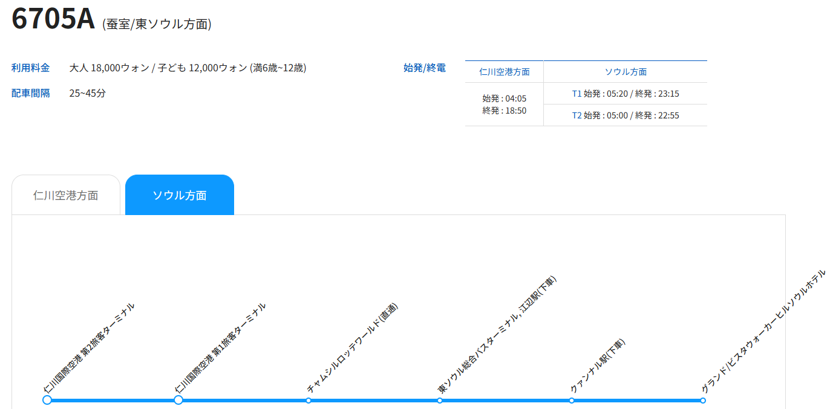830x409 pixels.
Task: Click the 始発/終電 label
Action: point(424,68)
